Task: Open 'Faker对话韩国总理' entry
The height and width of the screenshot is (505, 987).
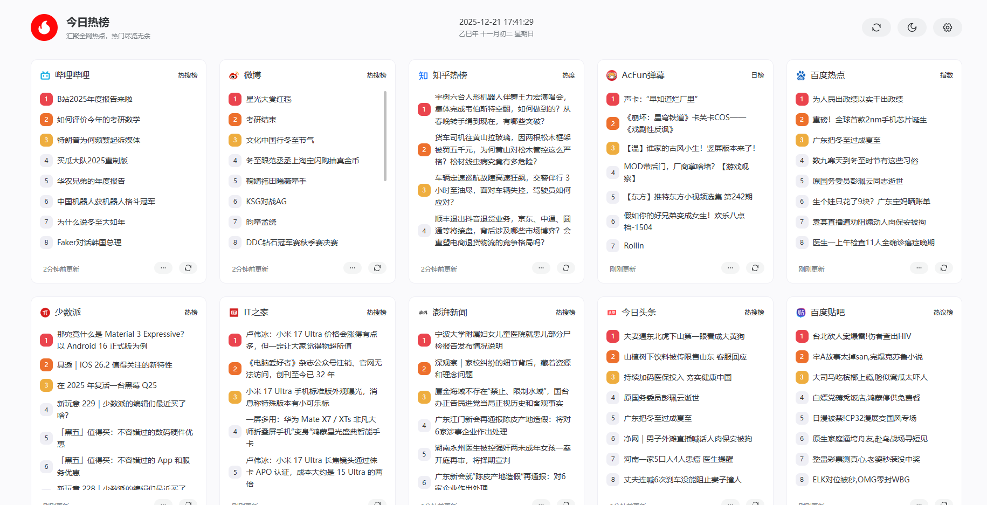Action: point(89,243)
